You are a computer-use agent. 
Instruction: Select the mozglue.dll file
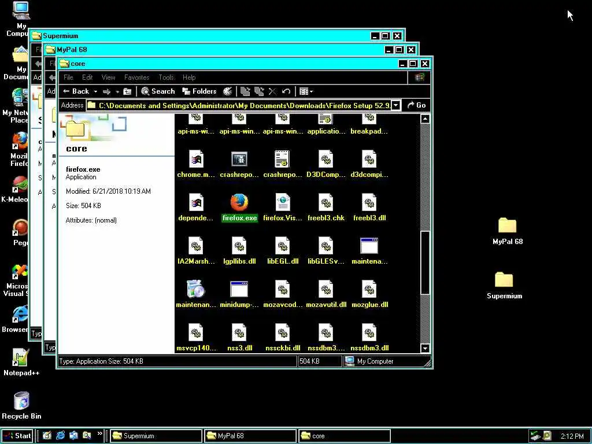click(369, 294)
